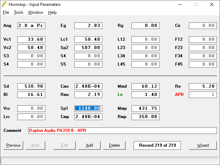
Task: Click the Comment label
Action: click(x=12, y=130)
